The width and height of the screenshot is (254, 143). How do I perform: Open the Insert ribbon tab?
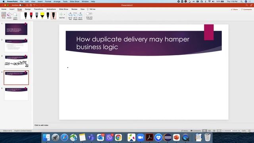click(x=12, y=9)
